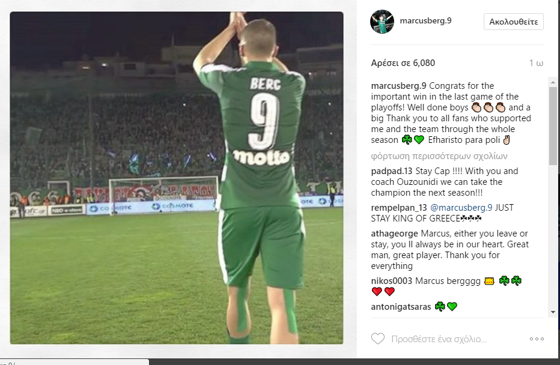The width and height of the screenshot is (560, 365).
Task: Load more comments via φόρτωση περισσότερων σχολίων
Action: (439, 156)
